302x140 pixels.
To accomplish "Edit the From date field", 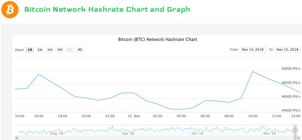I will click(x=253, y=50).
